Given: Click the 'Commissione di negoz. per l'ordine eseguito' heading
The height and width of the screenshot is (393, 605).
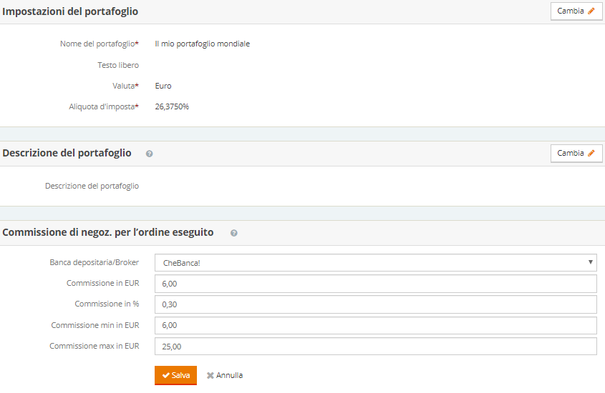Looking at the screenshot, I should [x=108, y=232].
